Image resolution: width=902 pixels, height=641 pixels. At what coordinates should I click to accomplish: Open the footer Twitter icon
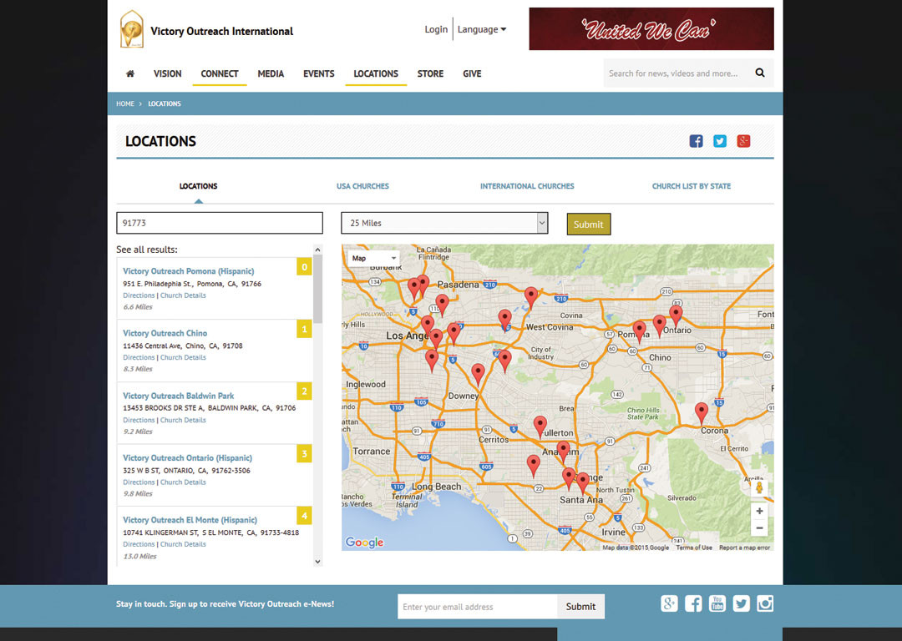click(742, 603)
